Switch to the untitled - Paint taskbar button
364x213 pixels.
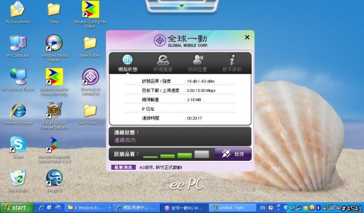coord(233,208)
